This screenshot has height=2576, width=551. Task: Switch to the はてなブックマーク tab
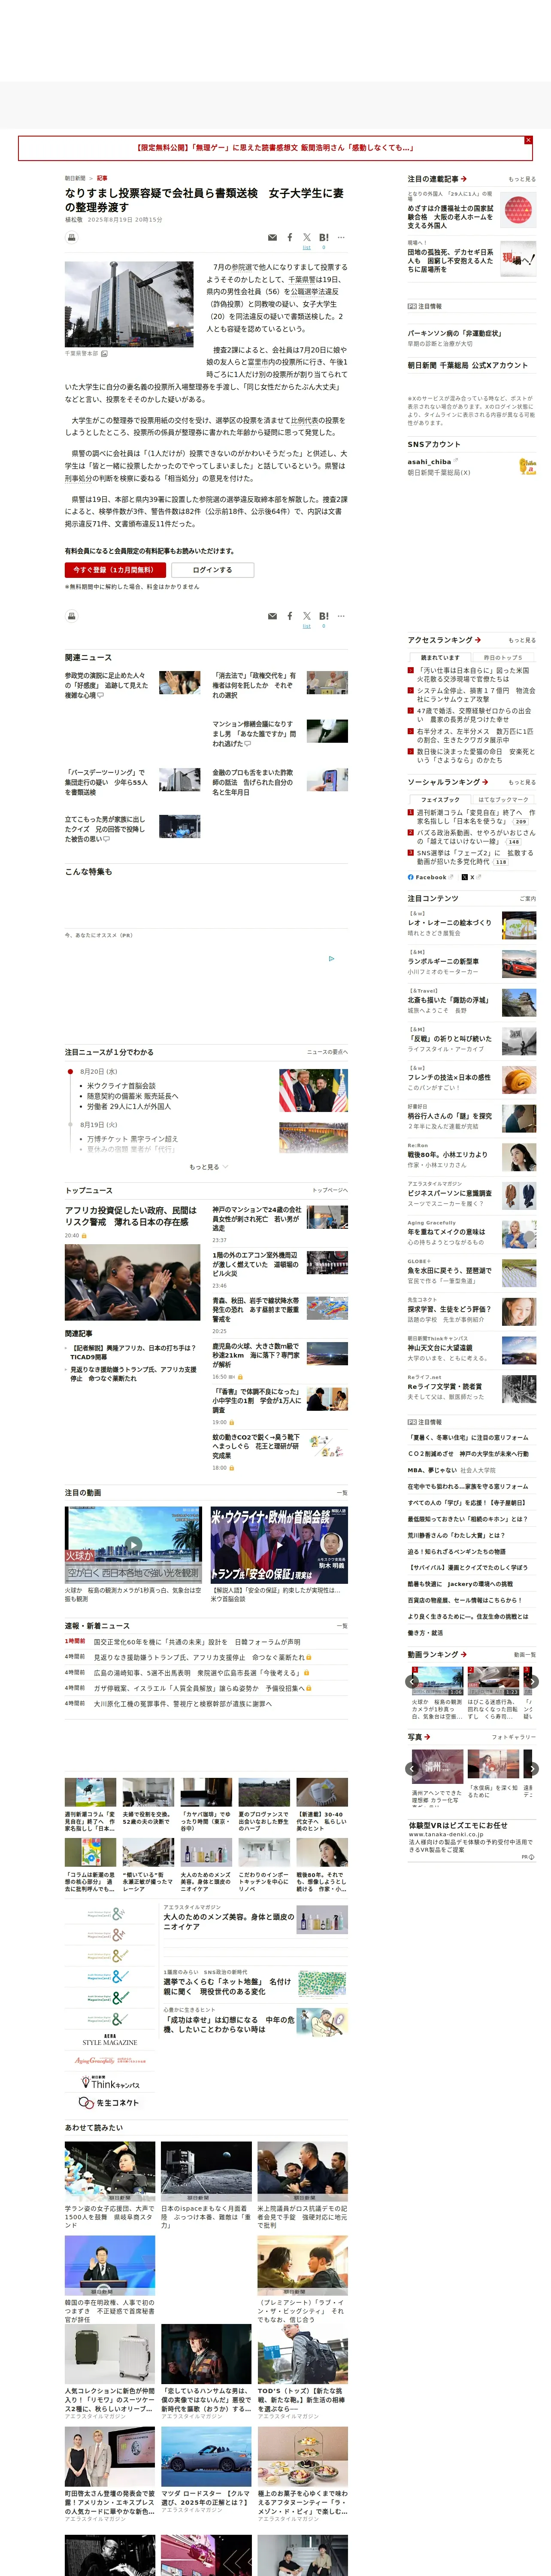(x=503, y=800)
